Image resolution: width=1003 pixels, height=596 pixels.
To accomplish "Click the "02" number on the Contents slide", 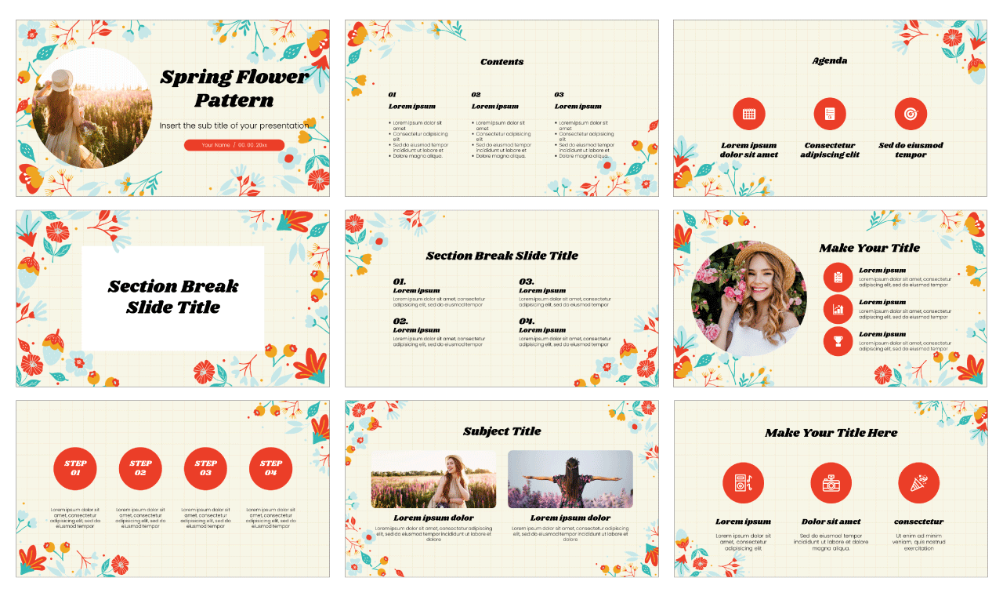I will click(x=476, y=95).
